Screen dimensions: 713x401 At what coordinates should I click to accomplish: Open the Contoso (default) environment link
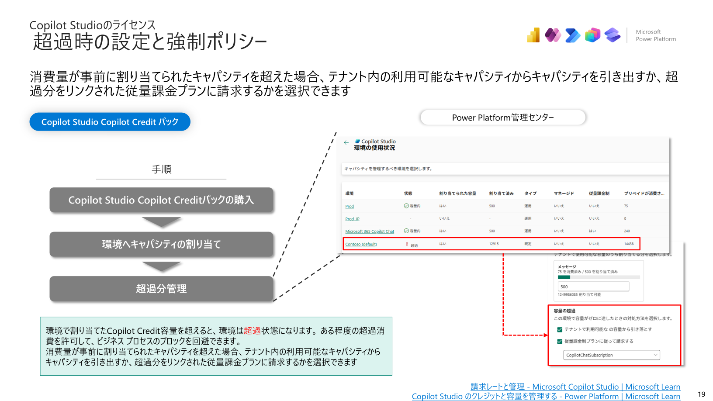tap(361, 244)
